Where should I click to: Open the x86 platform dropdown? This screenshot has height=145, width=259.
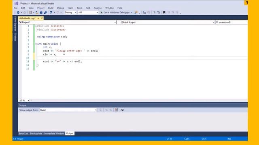click(97, 12)
